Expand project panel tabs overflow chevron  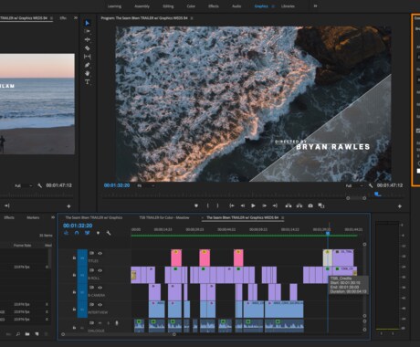tap(53, 217)
